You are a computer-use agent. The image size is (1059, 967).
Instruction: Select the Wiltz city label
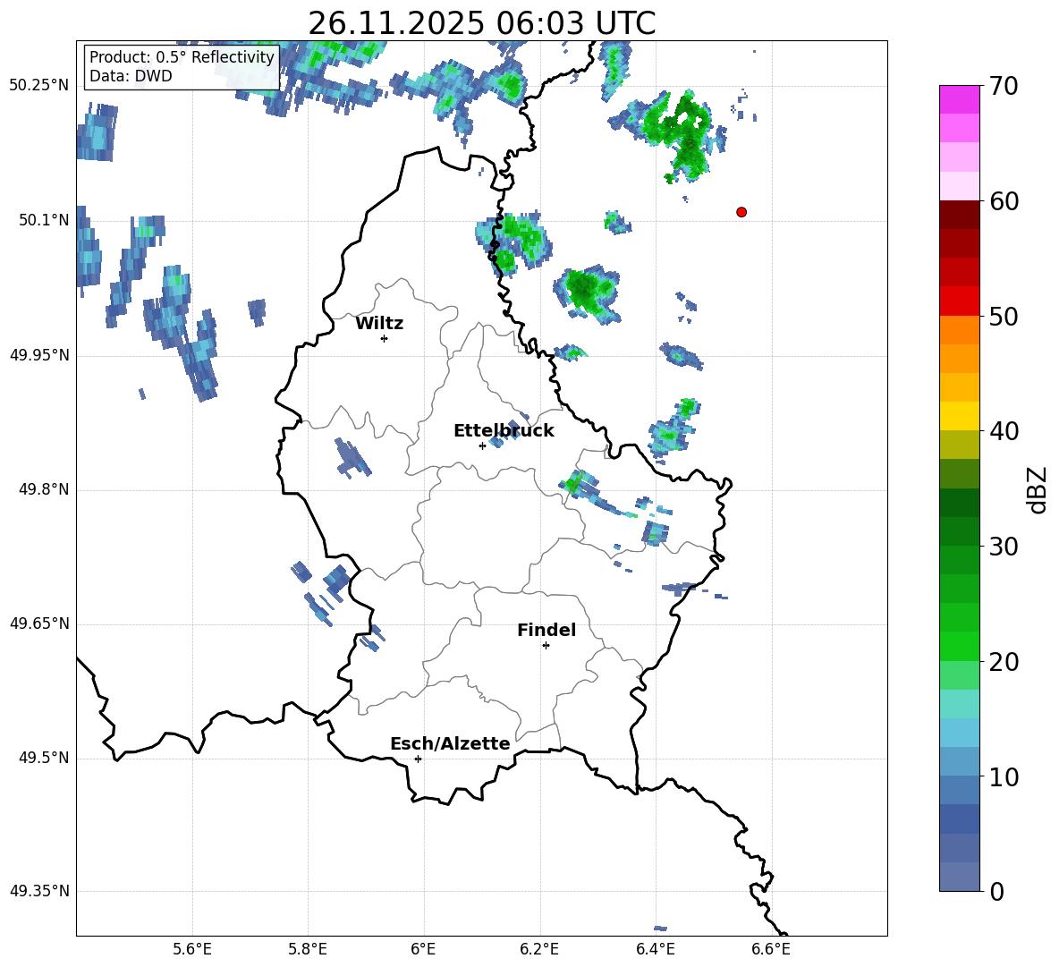(x=379, y=324)
